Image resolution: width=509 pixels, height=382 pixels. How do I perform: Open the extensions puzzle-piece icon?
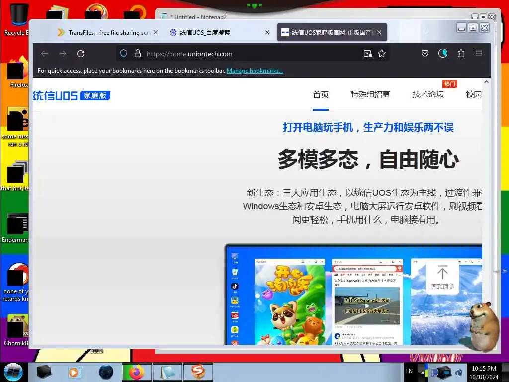(461, 53)
